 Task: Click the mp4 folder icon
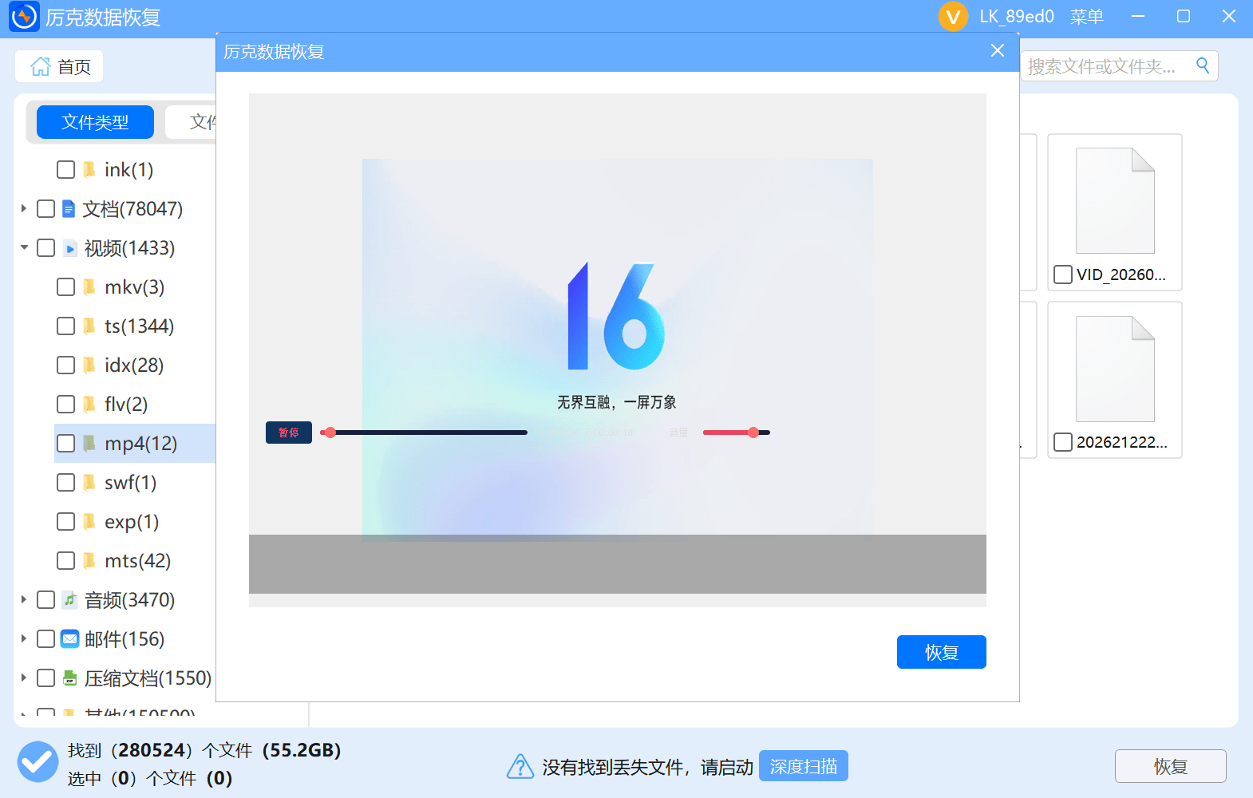(x=89, y=444)
